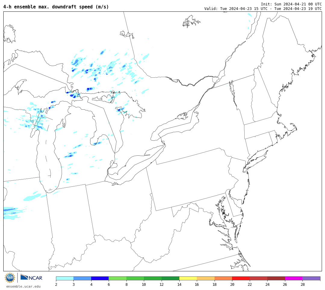Click the colorbar label '6'
This screenshot has width=325, height=290.
coord(109,284)
